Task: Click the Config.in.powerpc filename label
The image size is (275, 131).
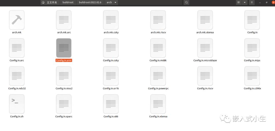Action: pos(158,88)
